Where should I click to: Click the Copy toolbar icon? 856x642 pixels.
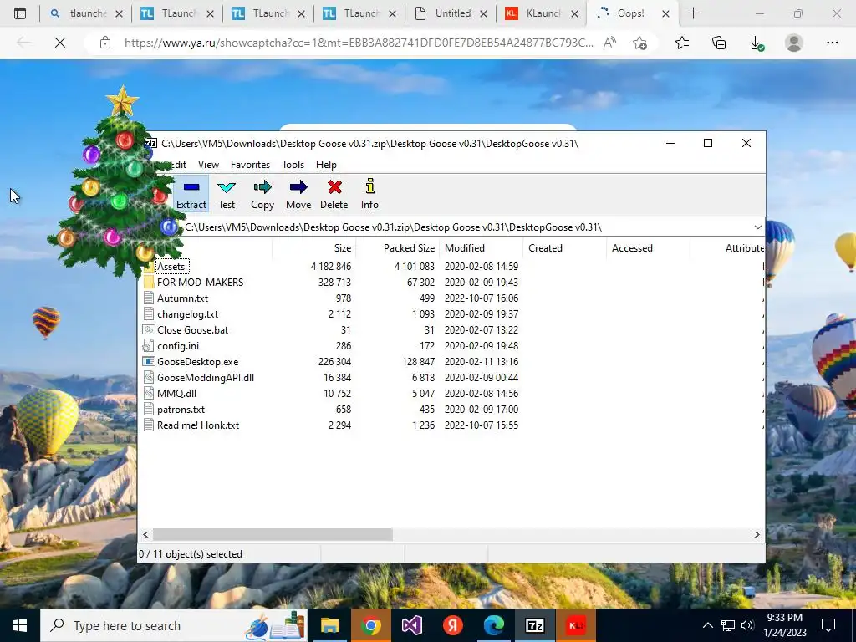point(262,194)
